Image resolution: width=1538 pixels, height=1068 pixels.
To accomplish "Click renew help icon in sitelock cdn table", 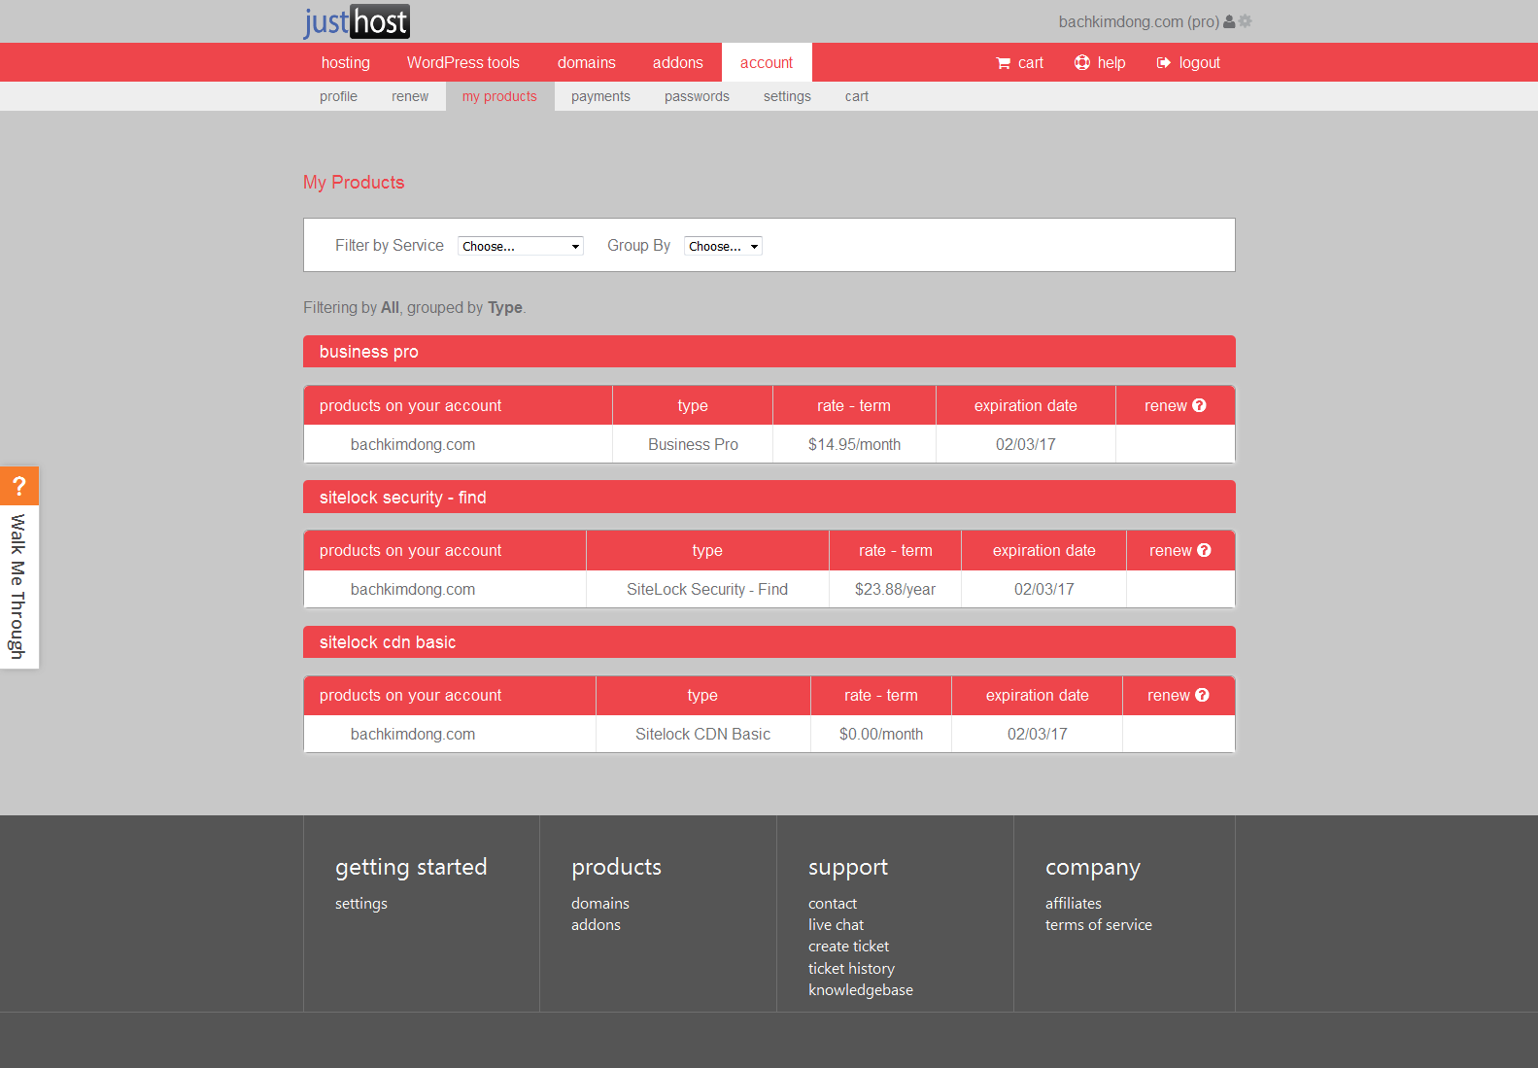I will [x=1203, y=695].
